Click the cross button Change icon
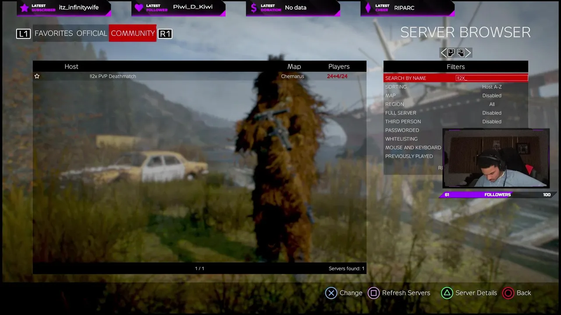This screenshot has height=315, width=561. click(x=331, y=293)
